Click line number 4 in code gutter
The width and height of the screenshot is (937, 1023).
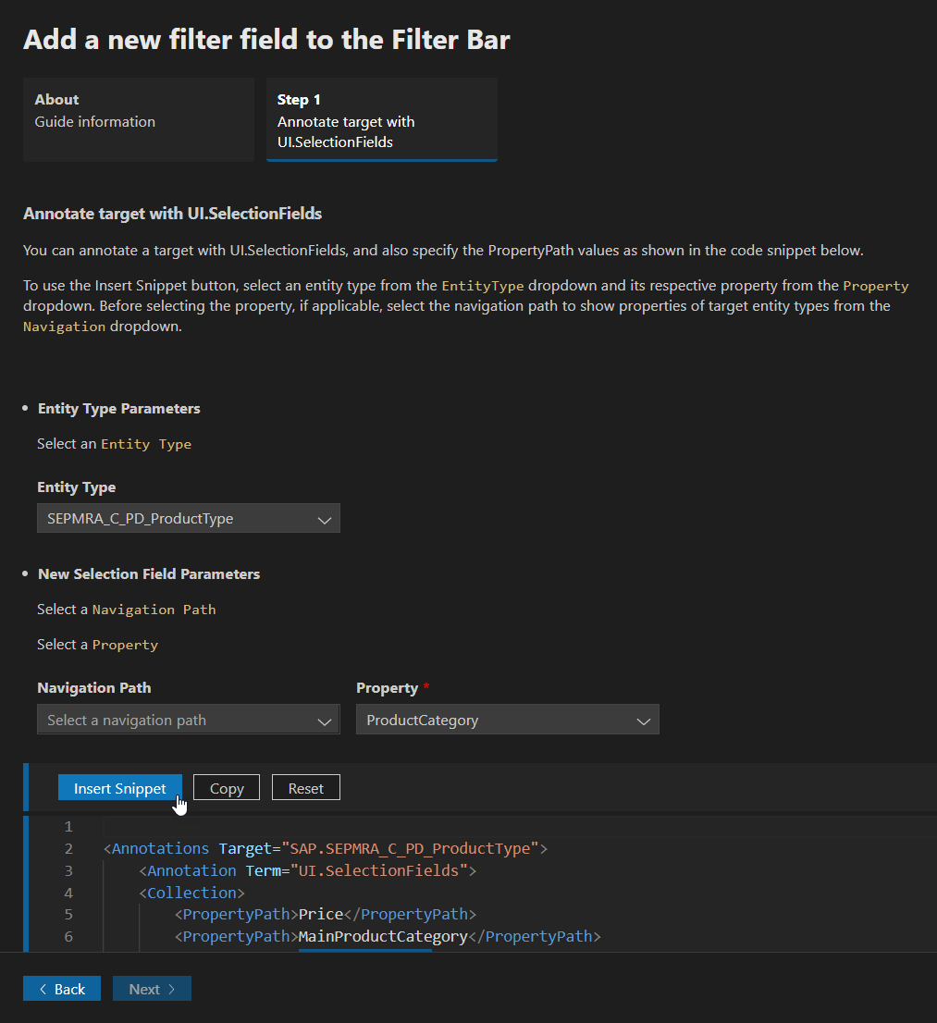pos(68,893)
